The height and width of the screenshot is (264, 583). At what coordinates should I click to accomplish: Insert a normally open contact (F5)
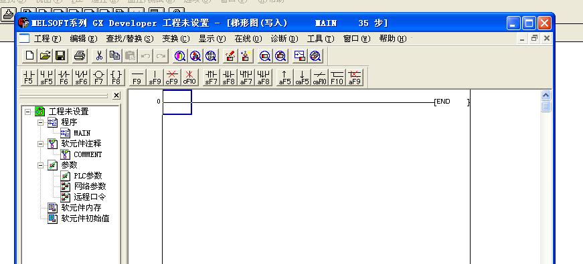click(x=29, y=78)
